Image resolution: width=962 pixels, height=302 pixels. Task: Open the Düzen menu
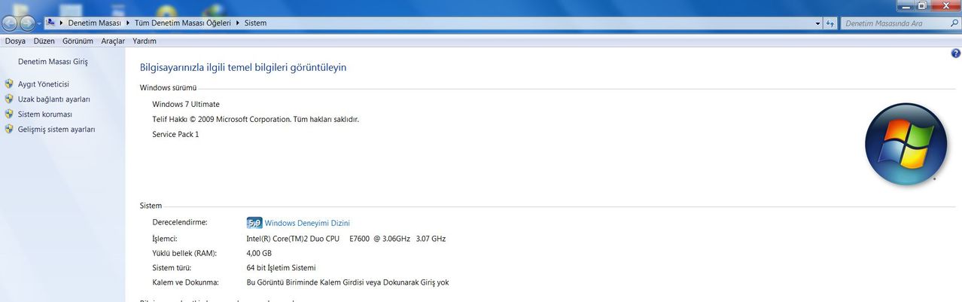click(x=44, y=41)
